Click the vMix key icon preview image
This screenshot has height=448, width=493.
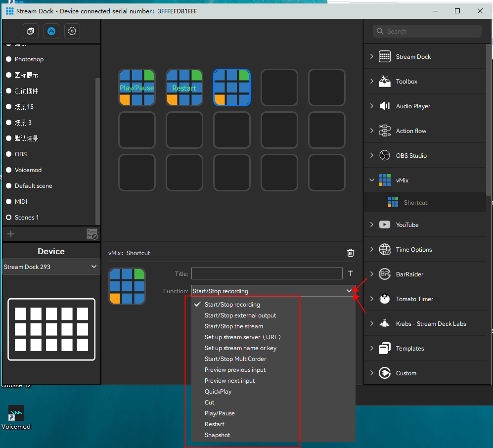pos(127,286)
